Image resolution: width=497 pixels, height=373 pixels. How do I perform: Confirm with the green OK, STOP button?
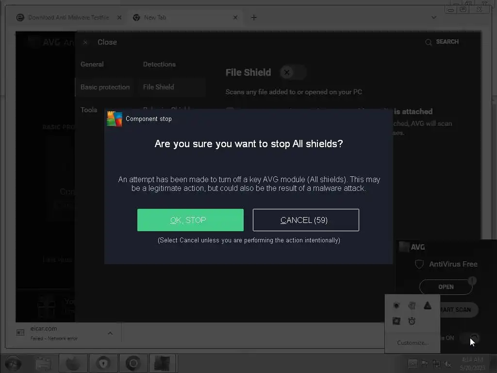(x=190, y=220)
